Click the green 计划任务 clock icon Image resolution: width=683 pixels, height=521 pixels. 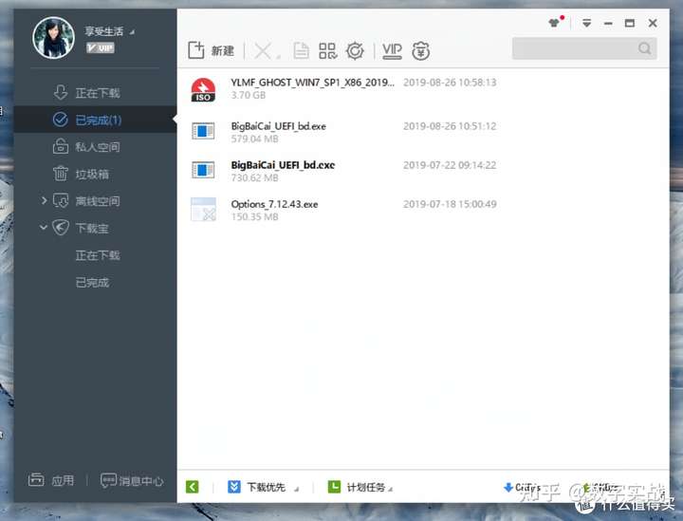(x=334, y=487)
